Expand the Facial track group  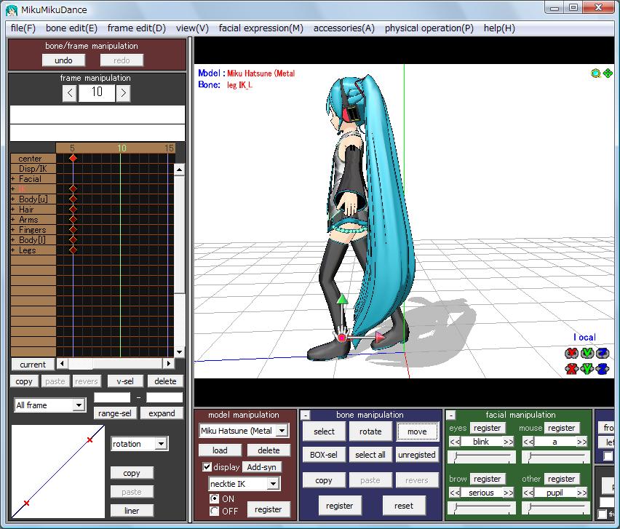(x=13, y=179)
